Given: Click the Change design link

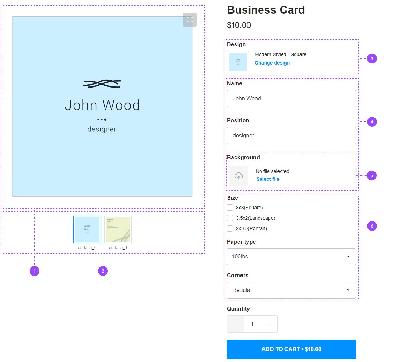Looking at the screenshot, I should pos(272,63).
